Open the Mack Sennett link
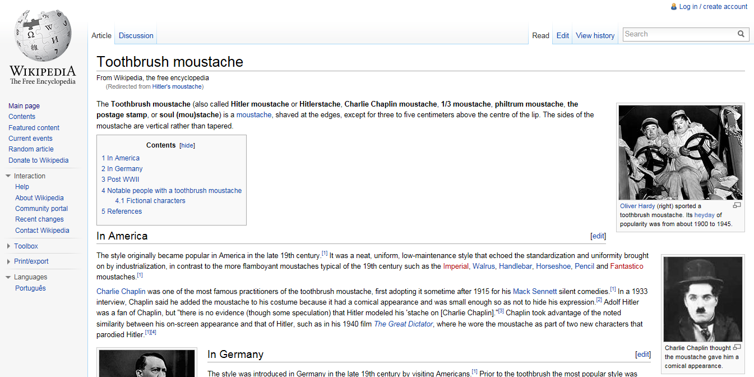The image size is (754, 377). [535, 292]
